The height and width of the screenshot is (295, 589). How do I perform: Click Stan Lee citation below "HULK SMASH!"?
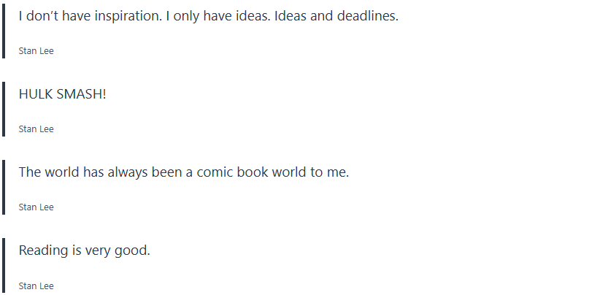pos(36,129)
